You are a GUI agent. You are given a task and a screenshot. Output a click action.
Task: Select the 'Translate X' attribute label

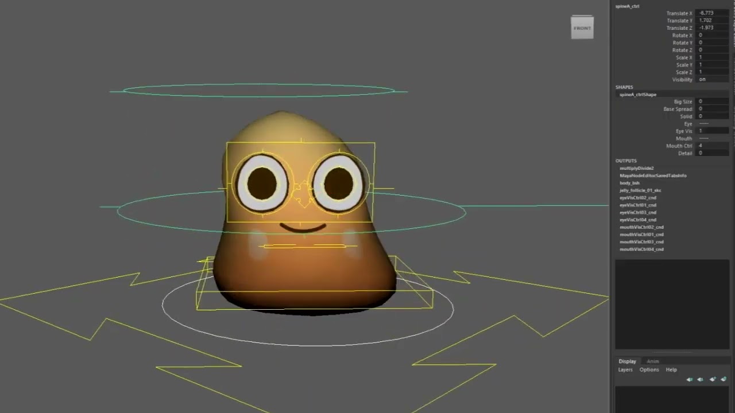(679, 13)
